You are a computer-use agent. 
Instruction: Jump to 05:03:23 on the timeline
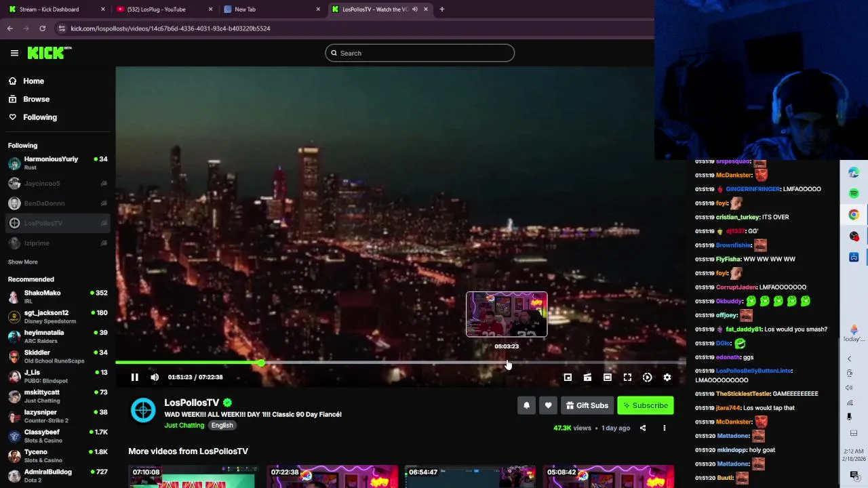(x=508, y=363)
